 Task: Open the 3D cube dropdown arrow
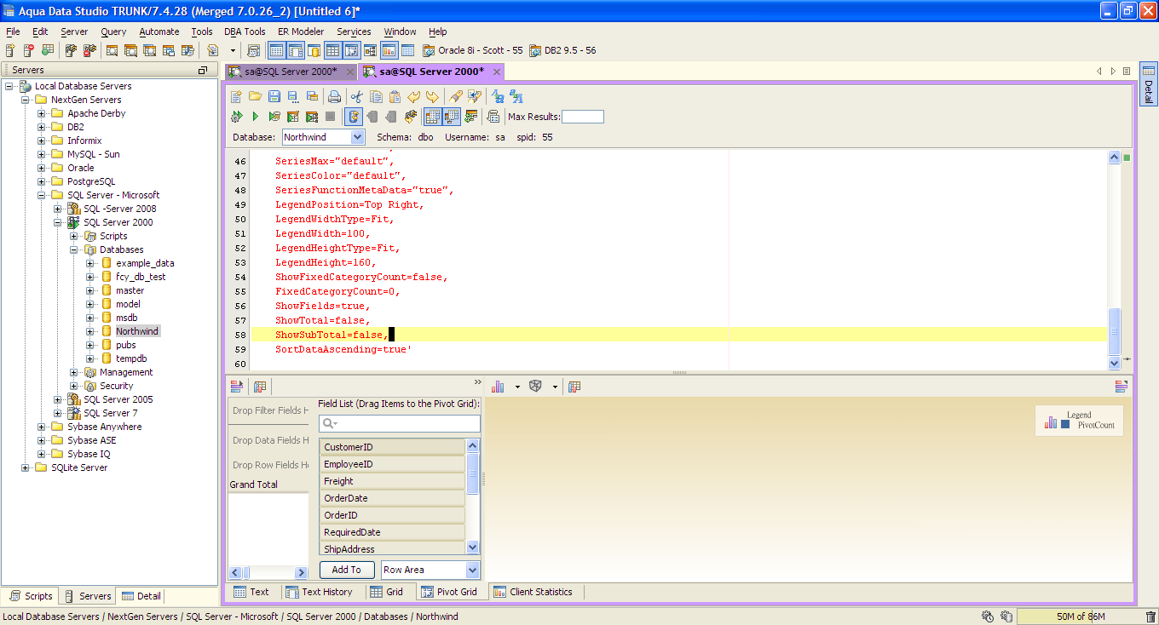click(x=555, y=387)
